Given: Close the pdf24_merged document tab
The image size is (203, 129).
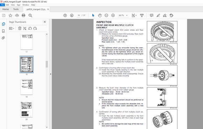Looking at the screenshot, I should (48, 9).
